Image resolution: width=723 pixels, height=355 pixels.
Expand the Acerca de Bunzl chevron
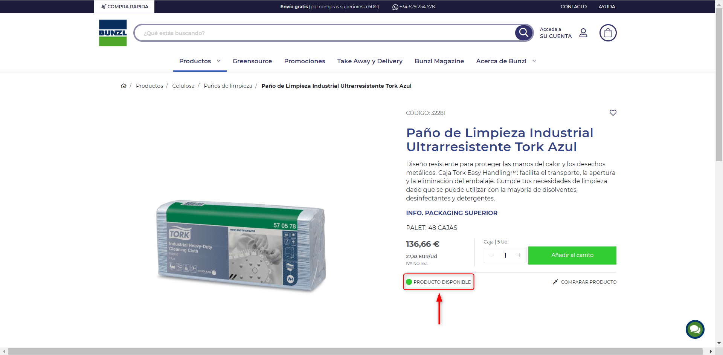534,61
